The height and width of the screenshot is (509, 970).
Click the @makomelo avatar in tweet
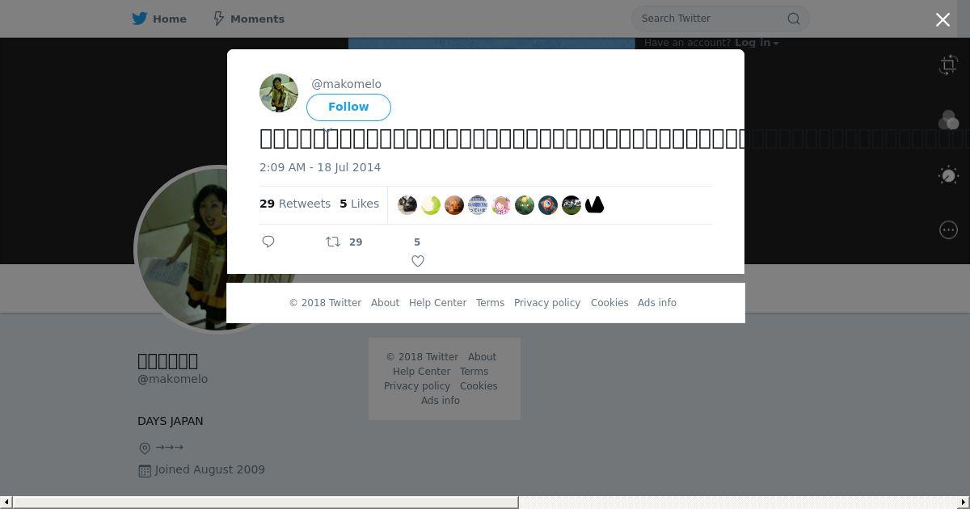click(279, 93)
